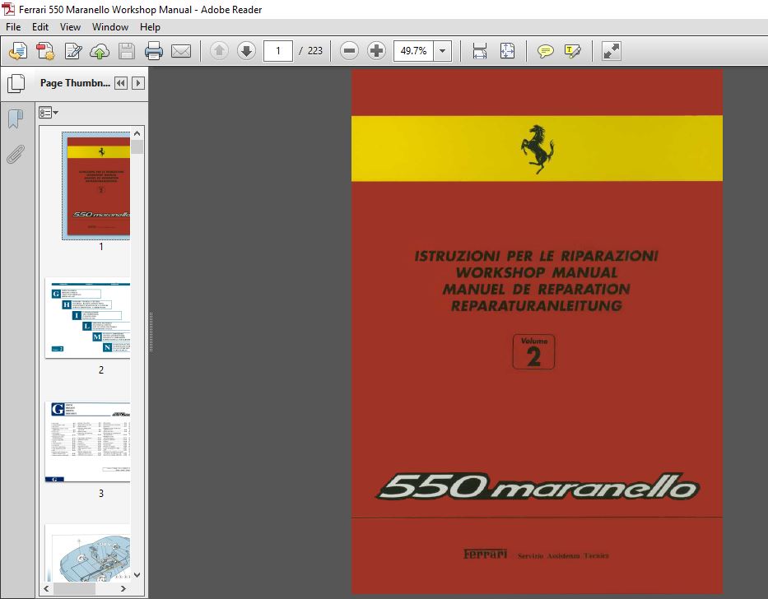This screenshot has width=768, height=599.
Task: Click the Fit one full page icon
Action: click(x=507, y=51)
